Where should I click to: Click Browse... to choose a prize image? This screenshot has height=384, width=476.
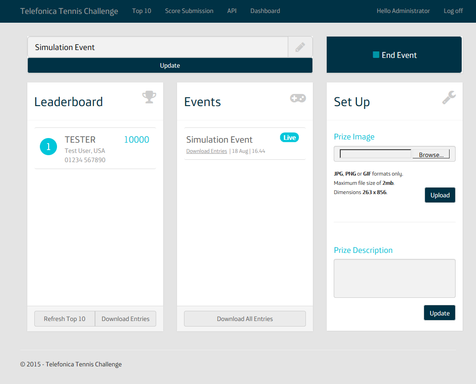coord(431,155)
